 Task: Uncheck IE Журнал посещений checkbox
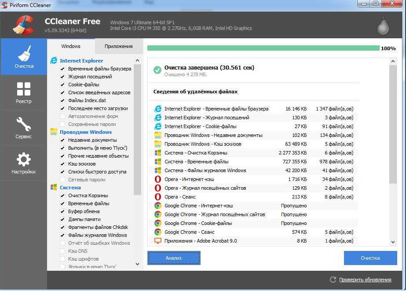(62, 77)
